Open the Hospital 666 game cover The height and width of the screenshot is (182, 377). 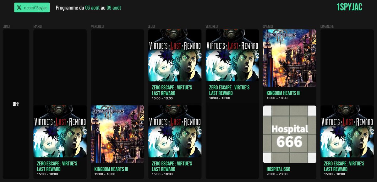(290, 134)
